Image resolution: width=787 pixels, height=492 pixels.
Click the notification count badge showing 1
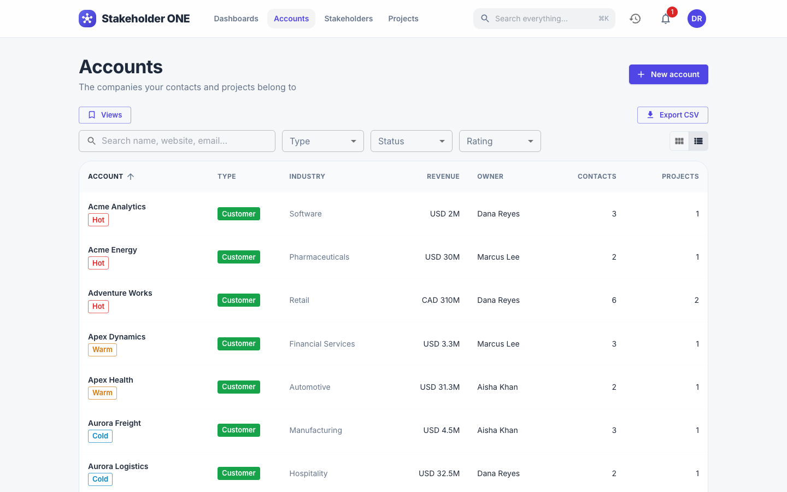(x=672, y=12)
